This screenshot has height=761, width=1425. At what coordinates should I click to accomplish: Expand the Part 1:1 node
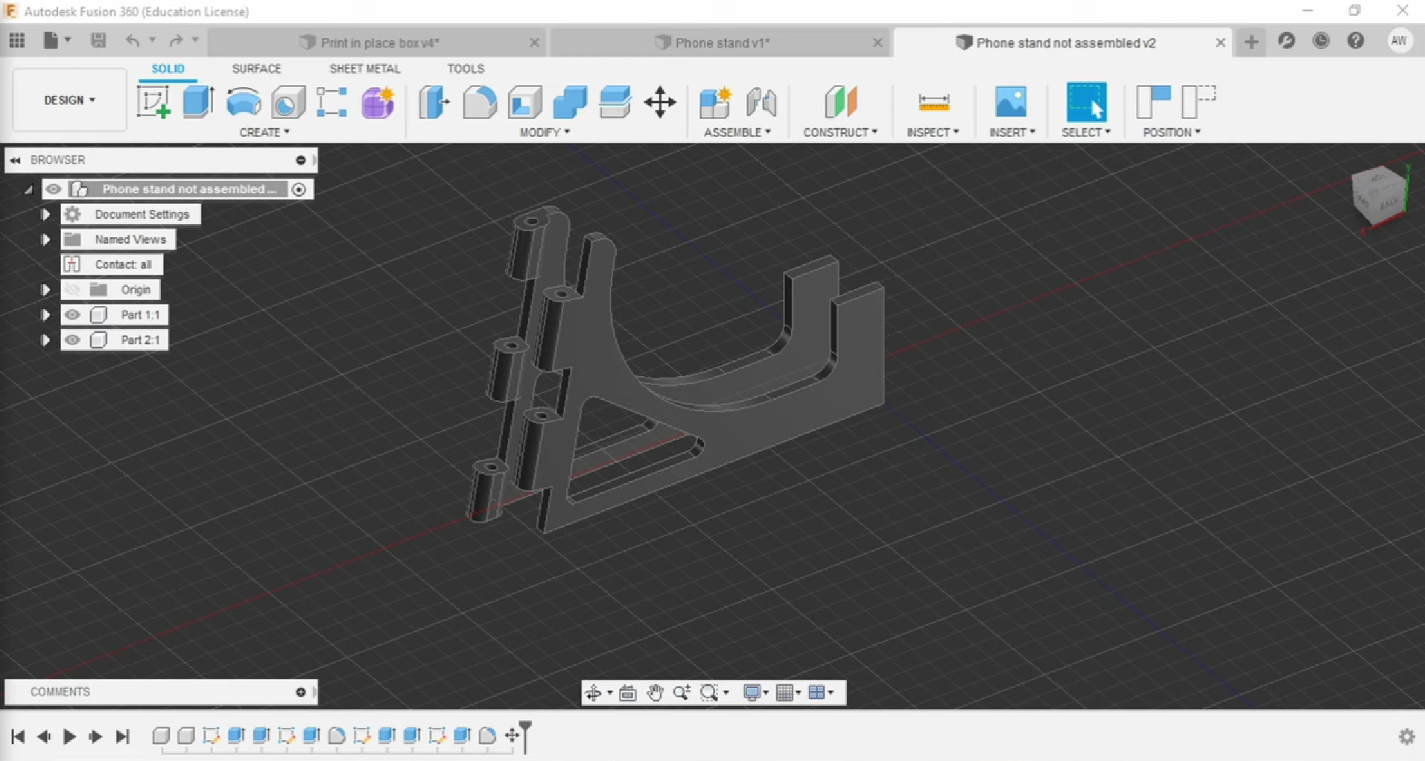tap(45, 315)
